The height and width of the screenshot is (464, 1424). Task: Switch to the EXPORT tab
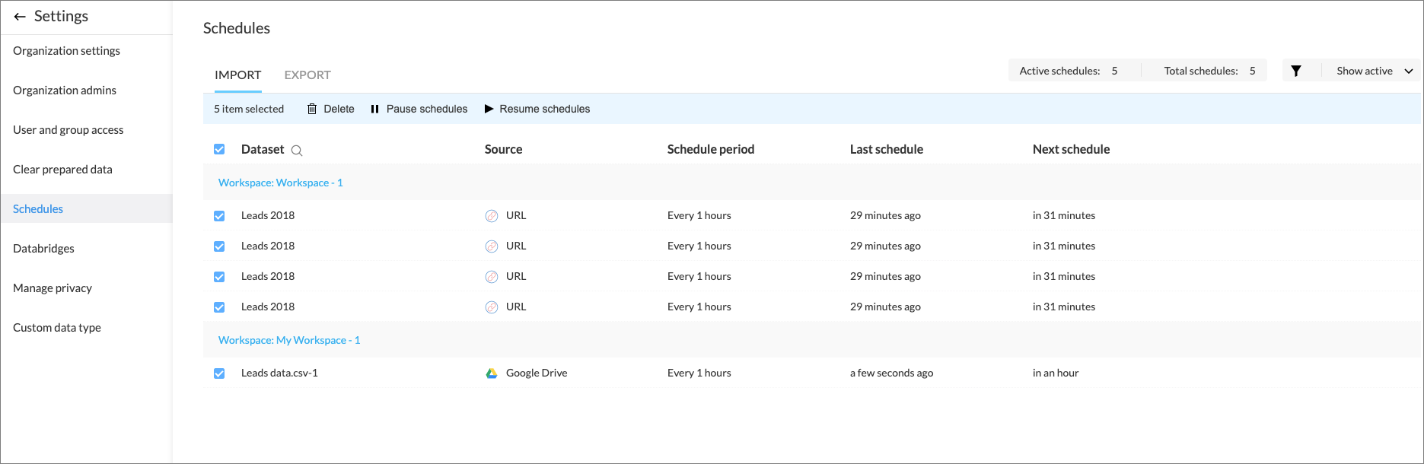pyautogui.click(x=307, y=75)
